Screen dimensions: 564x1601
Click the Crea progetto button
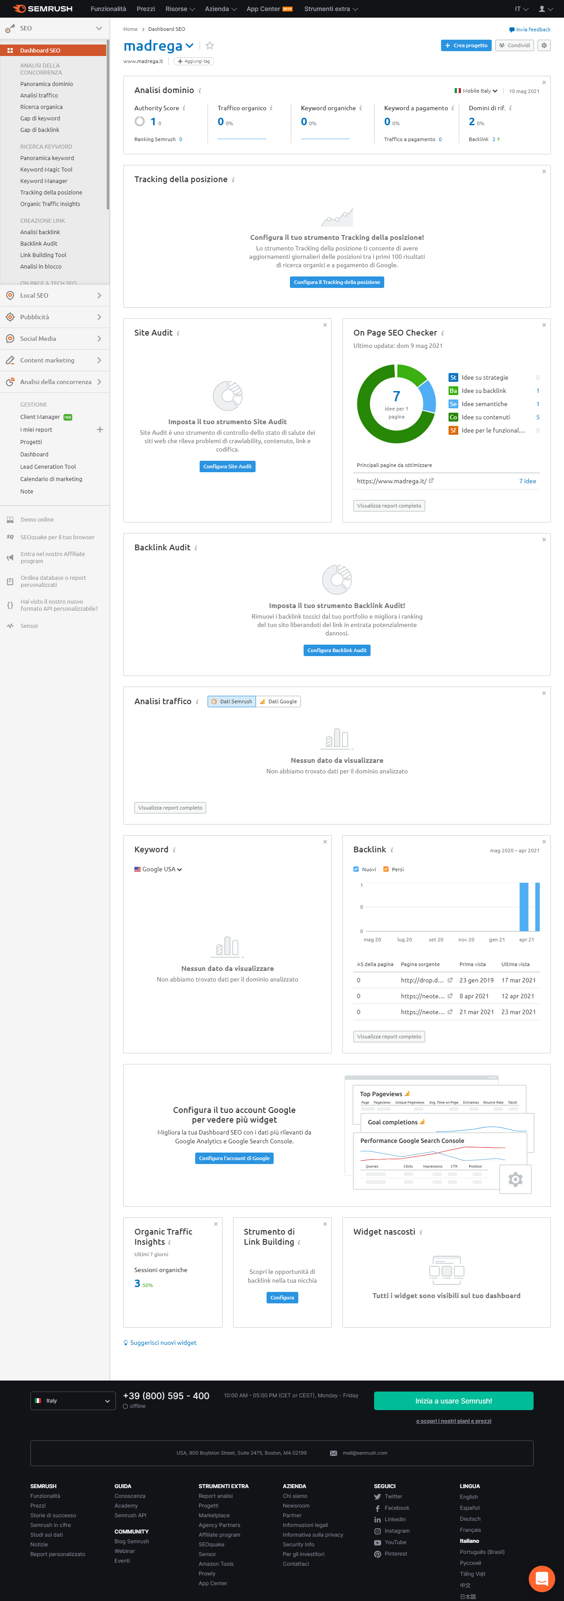[x=466, y=45]
